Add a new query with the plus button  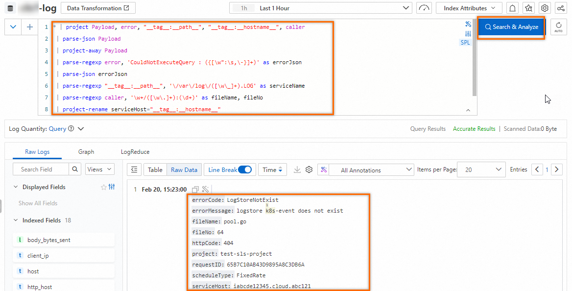coord(30,27)
